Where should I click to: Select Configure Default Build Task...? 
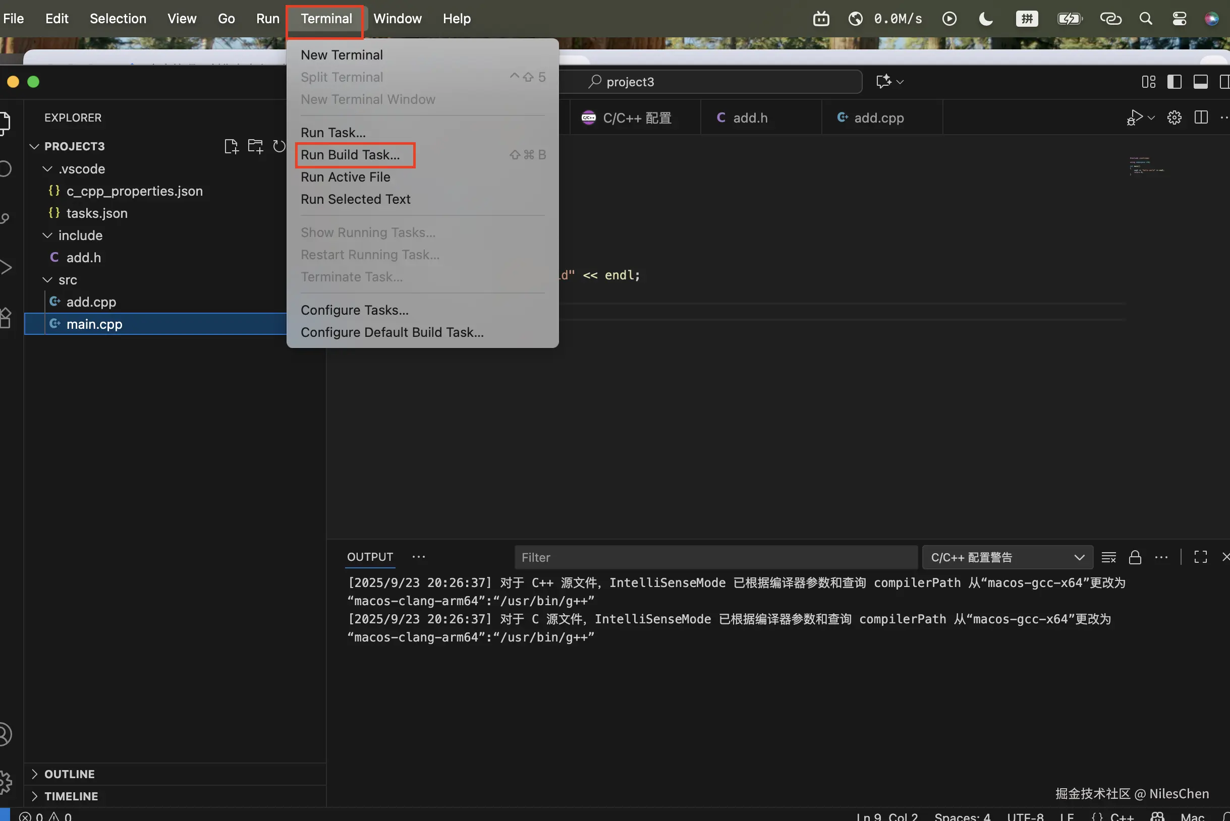pos(392,332)
